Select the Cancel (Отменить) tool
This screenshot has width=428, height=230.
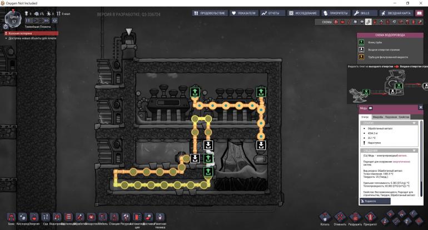point(340,216)
